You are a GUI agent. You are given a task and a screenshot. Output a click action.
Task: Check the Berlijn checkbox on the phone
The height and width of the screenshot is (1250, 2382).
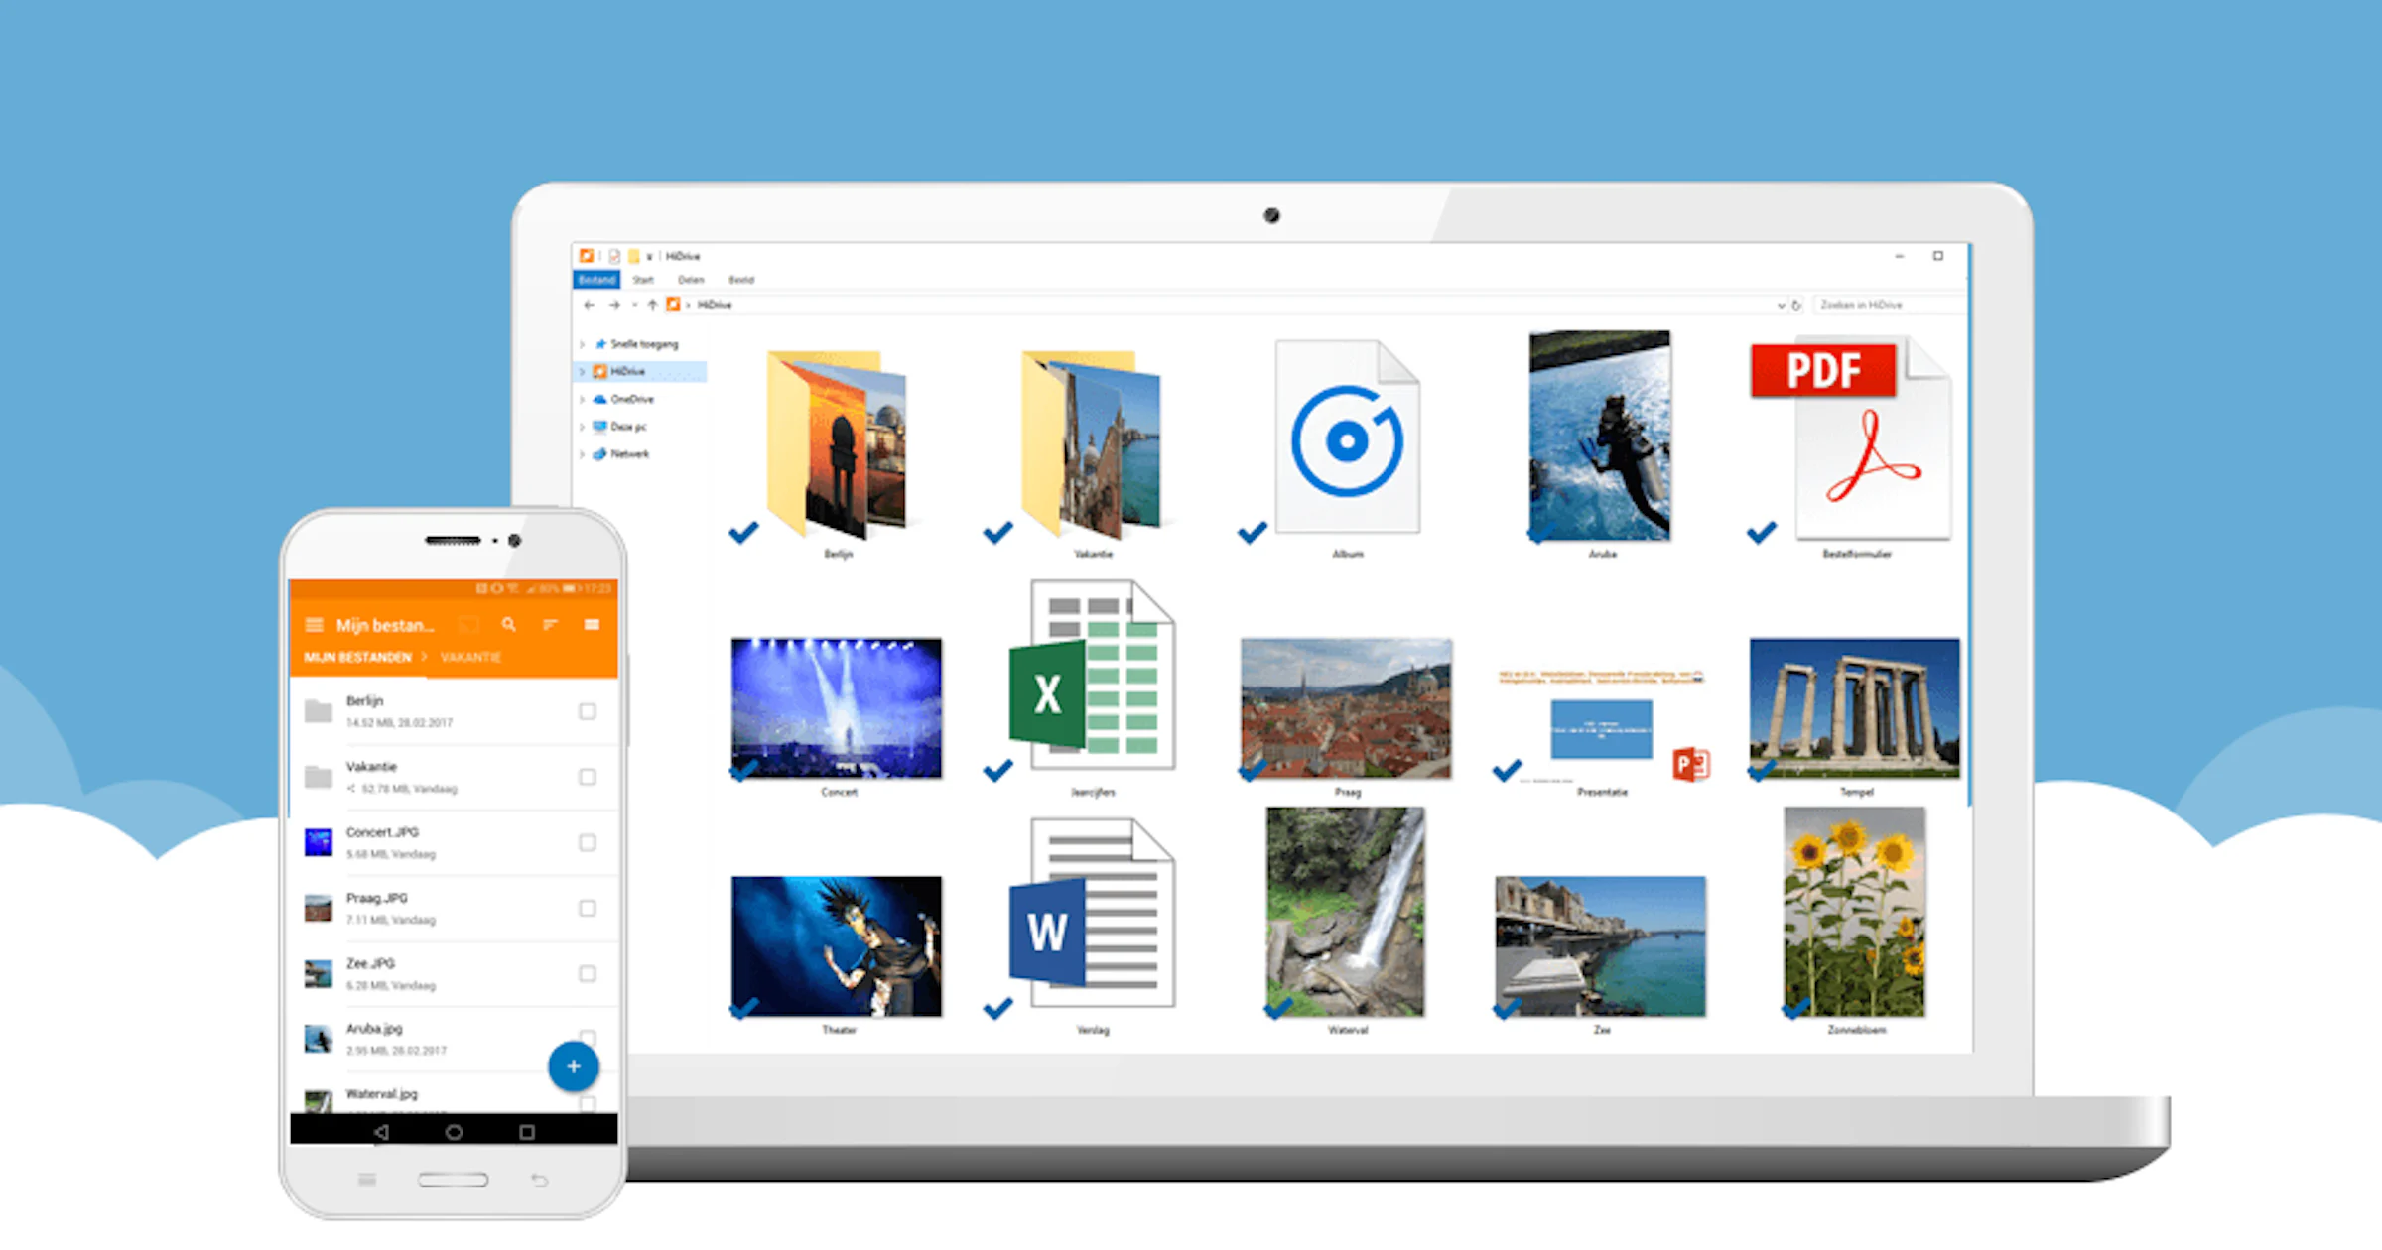[x=588, y=711]
